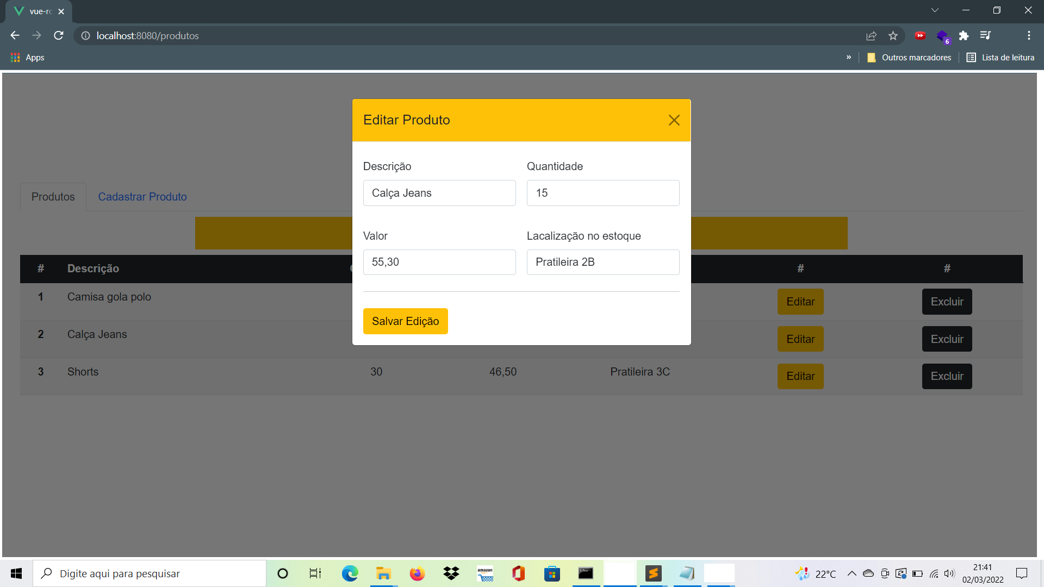Image resolution: width=1044 pixels, height=587 pixels.
Task: Click Excluir on the Camisa gola polo row
Action: (947, 302)
